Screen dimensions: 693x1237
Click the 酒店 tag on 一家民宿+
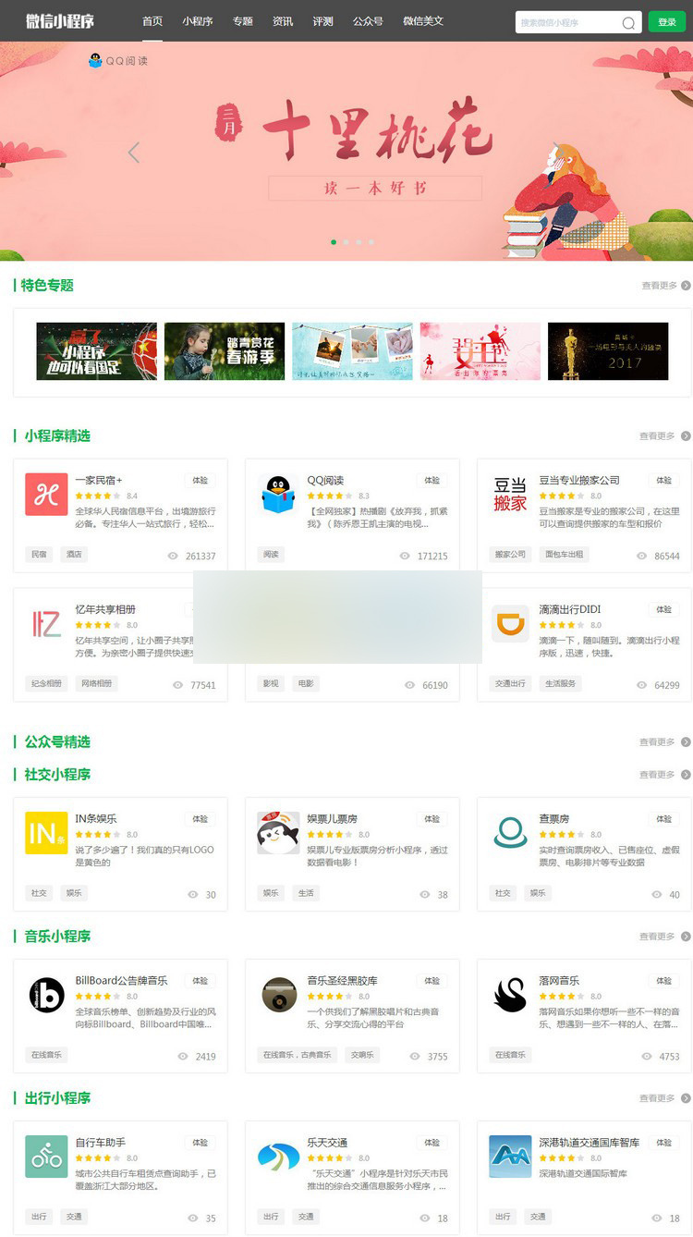(74, 555)
